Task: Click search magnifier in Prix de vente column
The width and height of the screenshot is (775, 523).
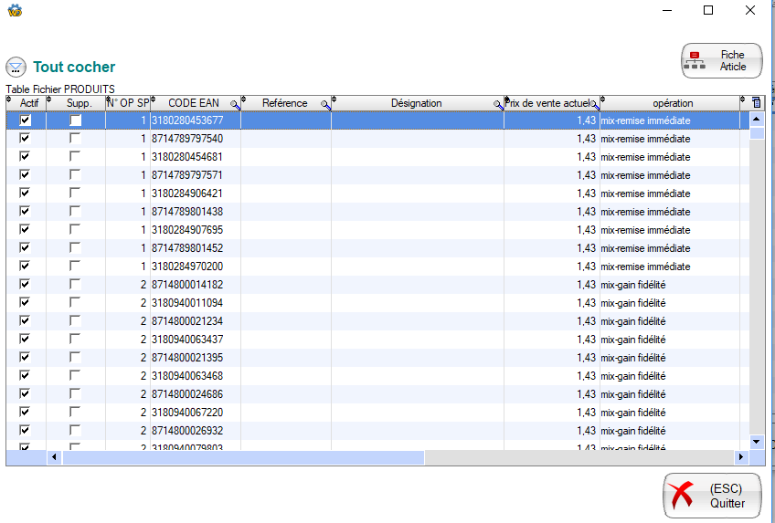Action: tap(594, 105)
